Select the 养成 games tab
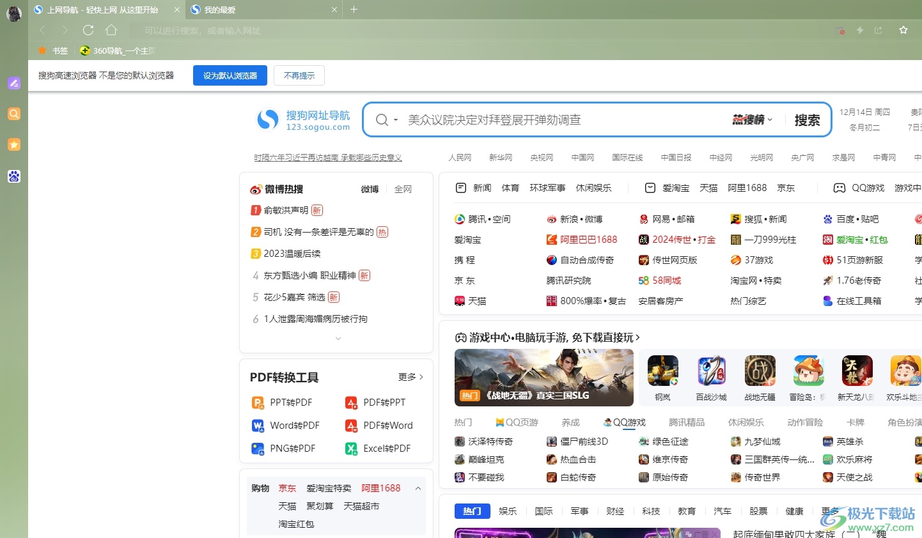922x538 pixels. coord(570,422)
